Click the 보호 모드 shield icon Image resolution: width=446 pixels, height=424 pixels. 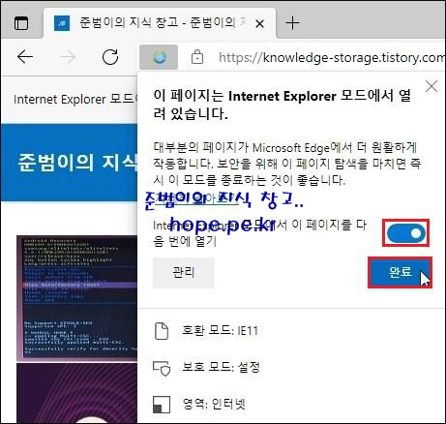pos(162,368)
